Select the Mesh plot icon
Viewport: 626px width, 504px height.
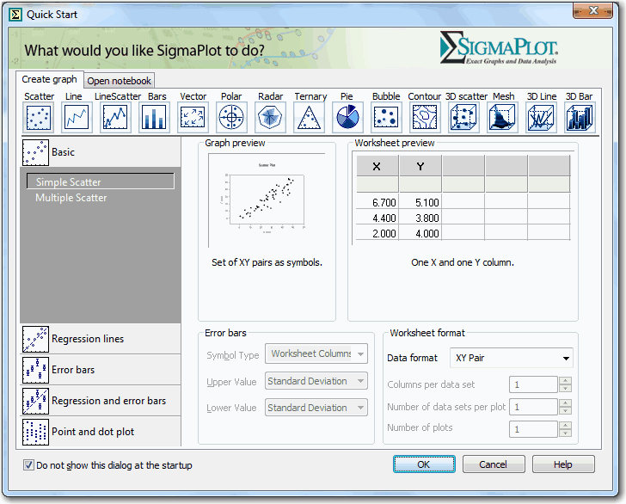(x=502, y=118)
